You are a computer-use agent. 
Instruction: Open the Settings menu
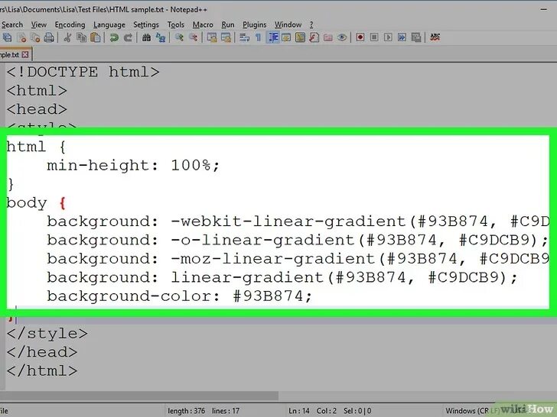coord(146,24)
